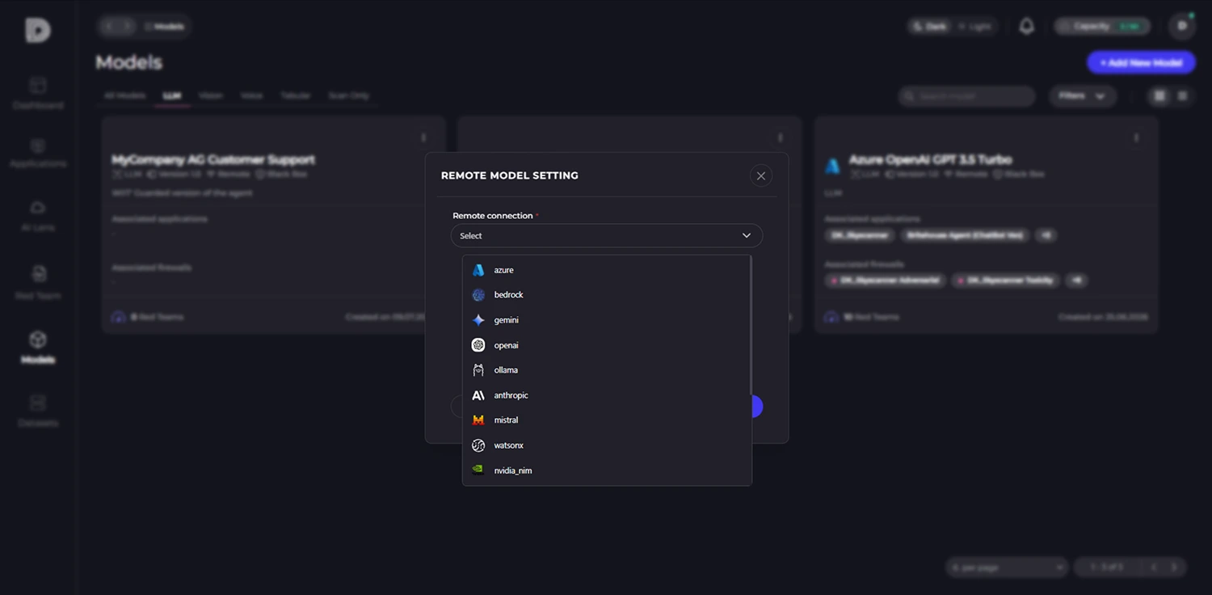
Task: Pick the bedrock provider icon
Action: 478,295
